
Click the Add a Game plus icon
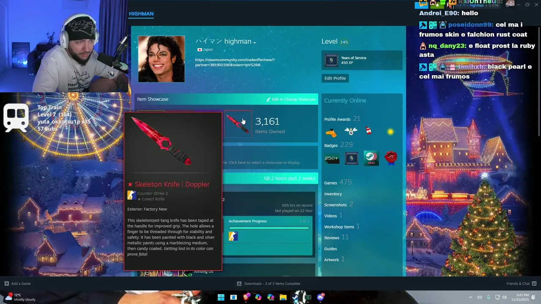pyautogui.click(x=6, y=283)
